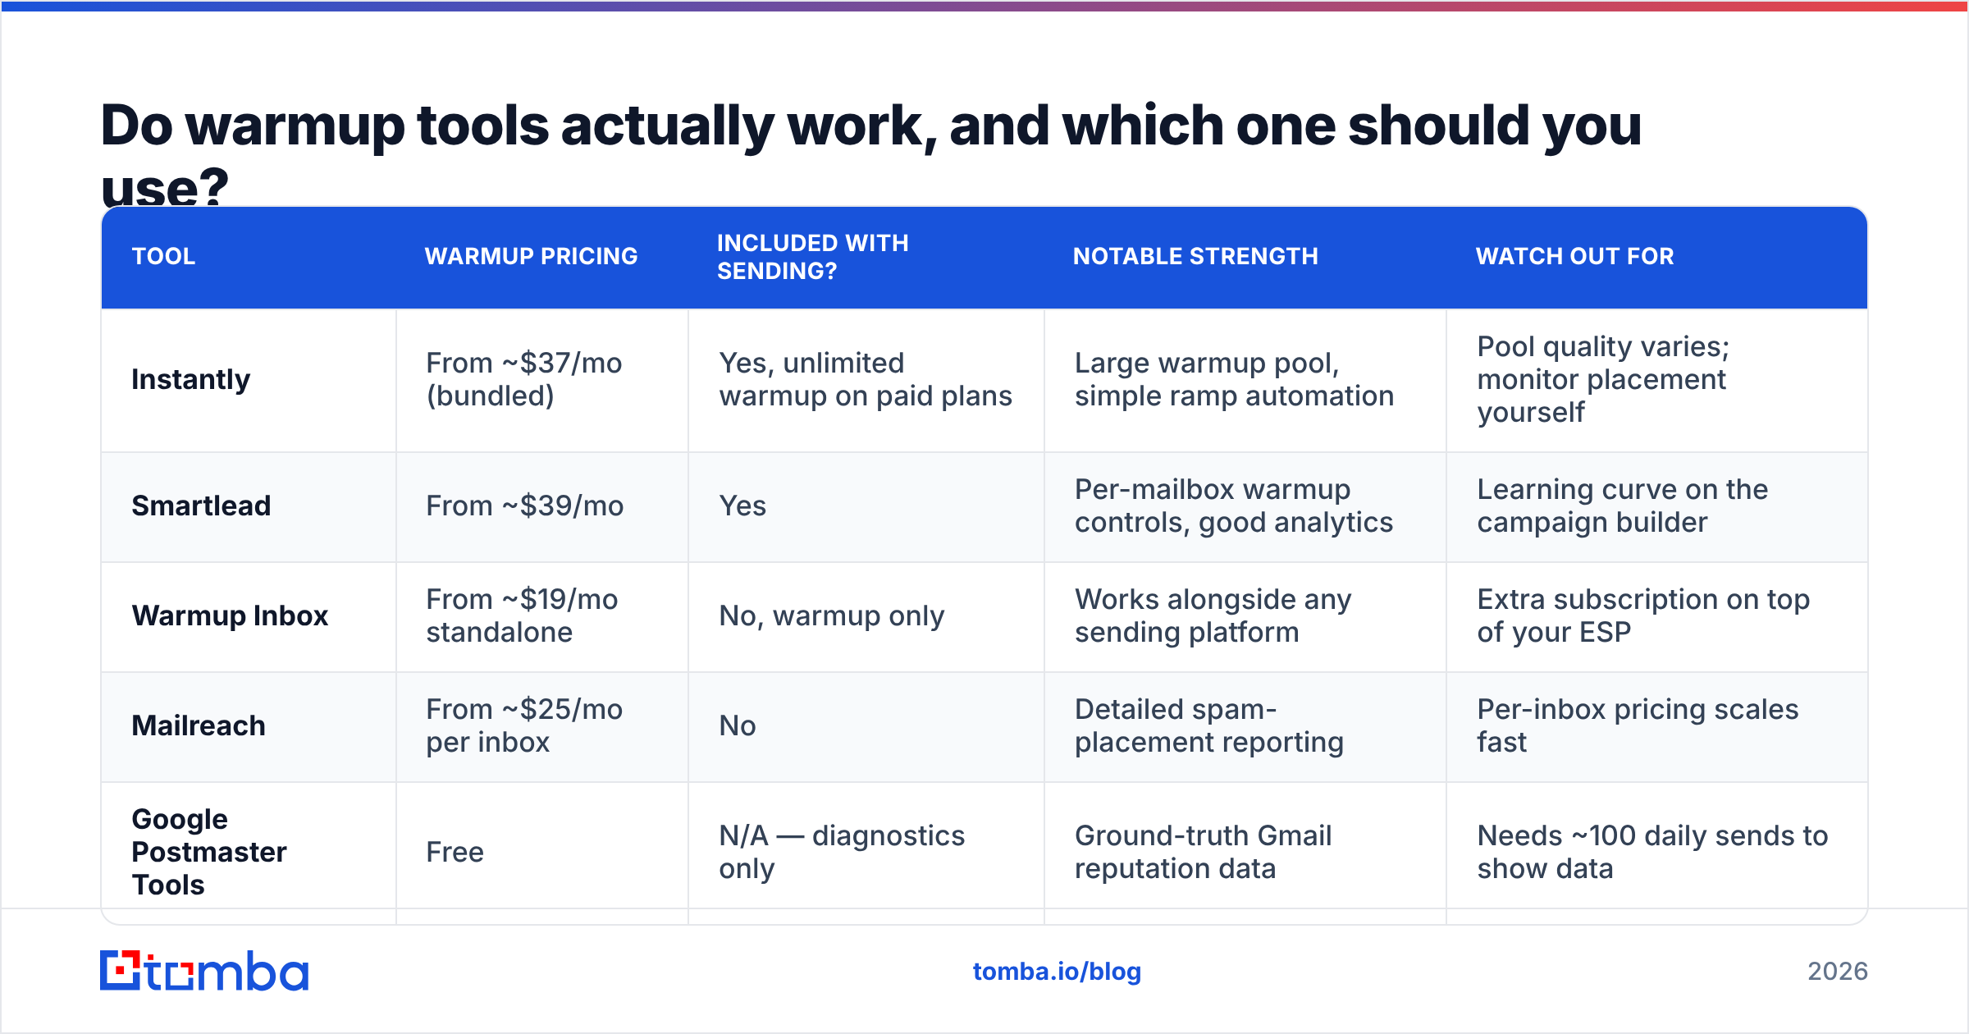1969x1034 pixels.
Task: Click the NOTABLE STRENGTH column header
Action: tap(1195, 256)
